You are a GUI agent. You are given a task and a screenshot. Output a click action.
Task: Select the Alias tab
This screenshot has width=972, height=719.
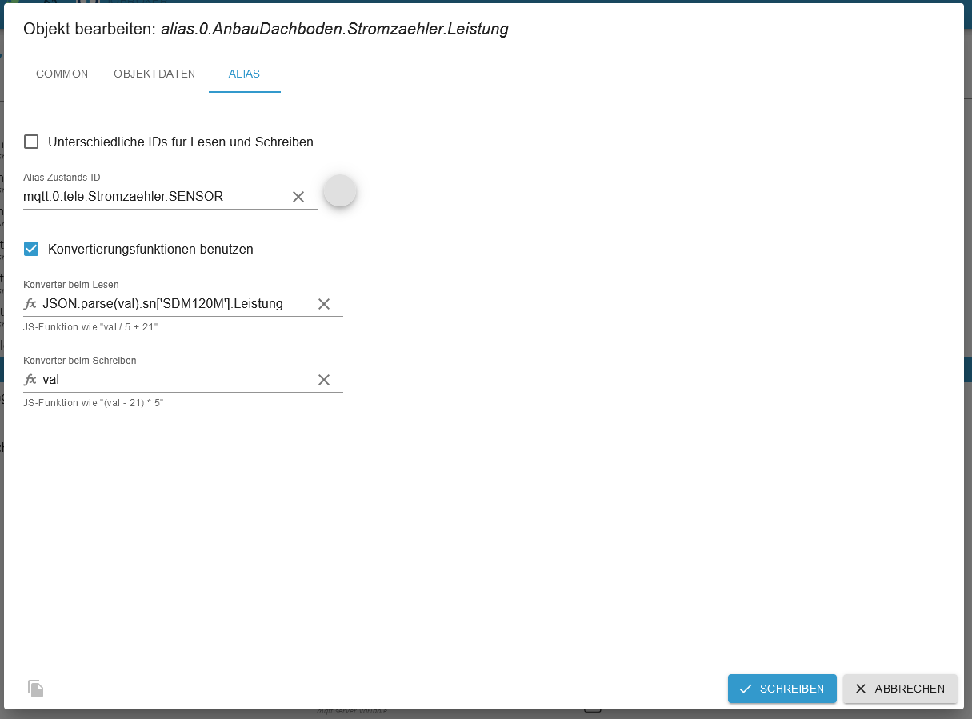click(x=244, y=74)
